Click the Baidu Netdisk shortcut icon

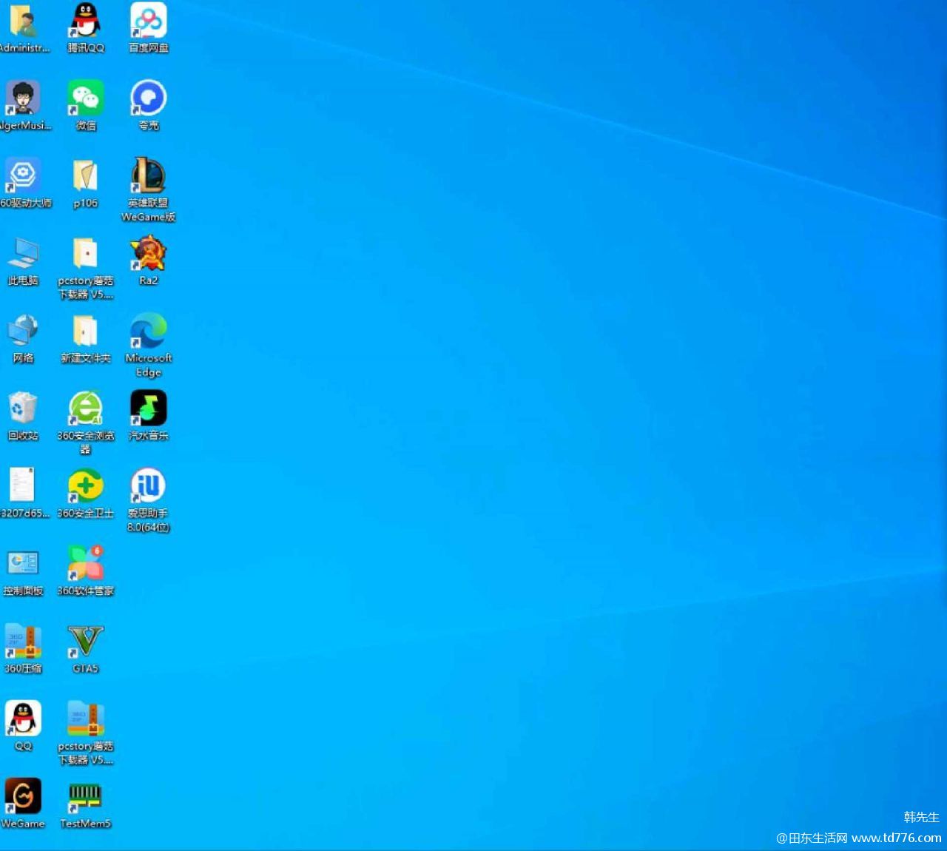click(x=148, y=21)
